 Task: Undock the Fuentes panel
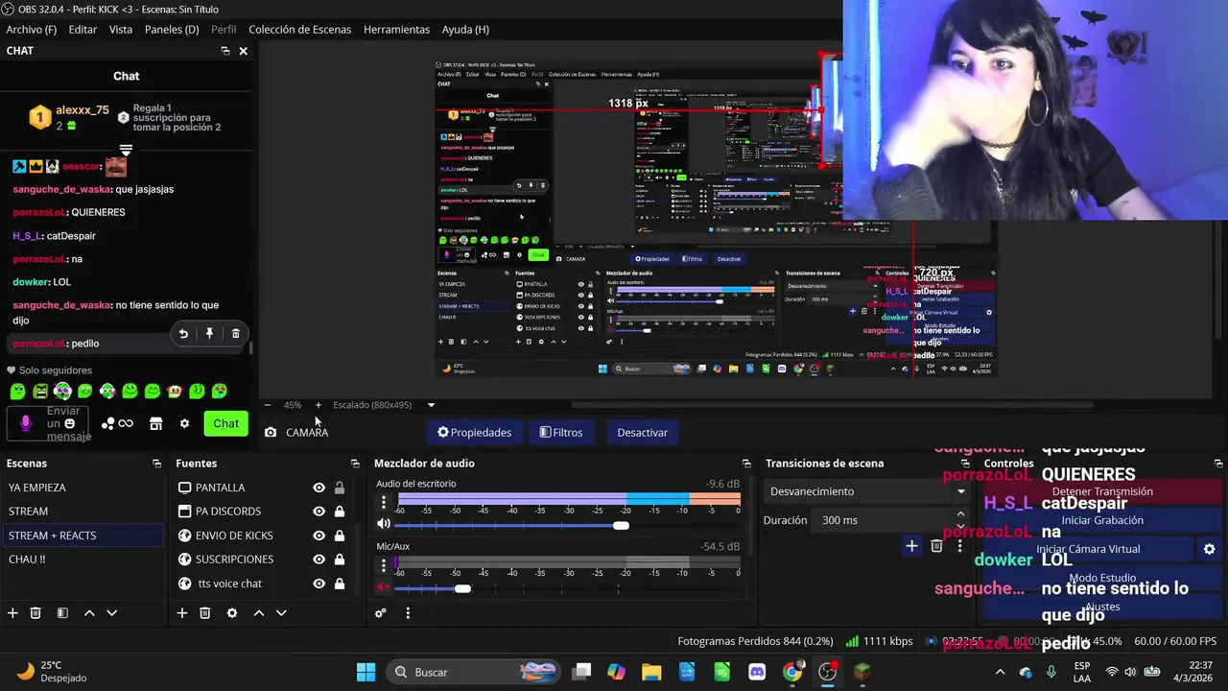click(355, 464)
